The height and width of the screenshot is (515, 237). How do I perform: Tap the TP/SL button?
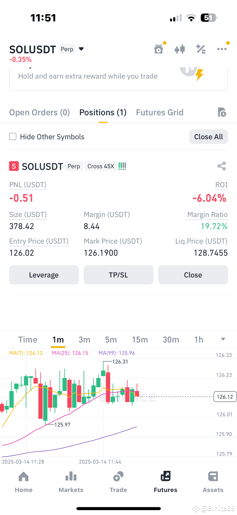pos(118,275)
